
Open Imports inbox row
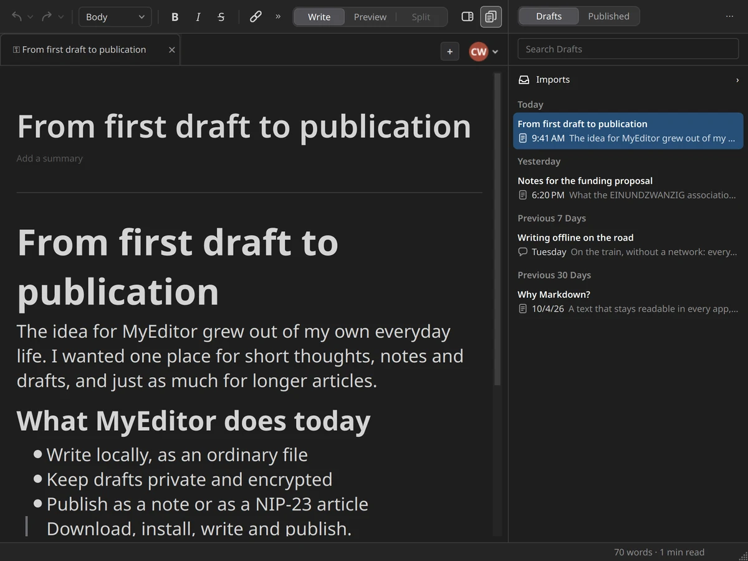click(x=628, y=80)
